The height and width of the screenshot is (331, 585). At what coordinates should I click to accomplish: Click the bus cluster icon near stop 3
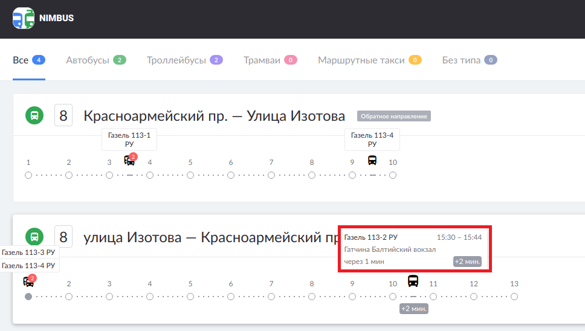tap(130, 160)
